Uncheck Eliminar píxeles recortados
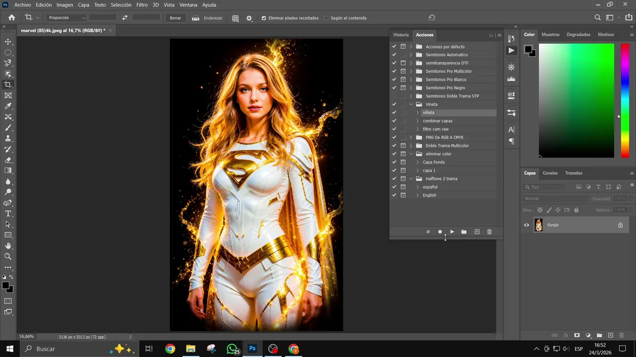The height and width of the screenshot is (357, 636). click(x=264, y=18)
